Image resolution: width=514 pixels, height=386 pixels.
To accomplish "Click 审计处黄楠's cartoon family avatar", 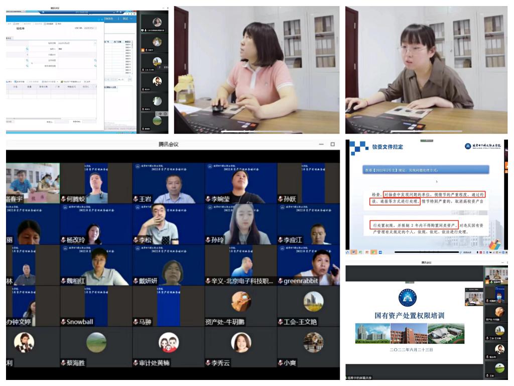I will tap(169, 342).
